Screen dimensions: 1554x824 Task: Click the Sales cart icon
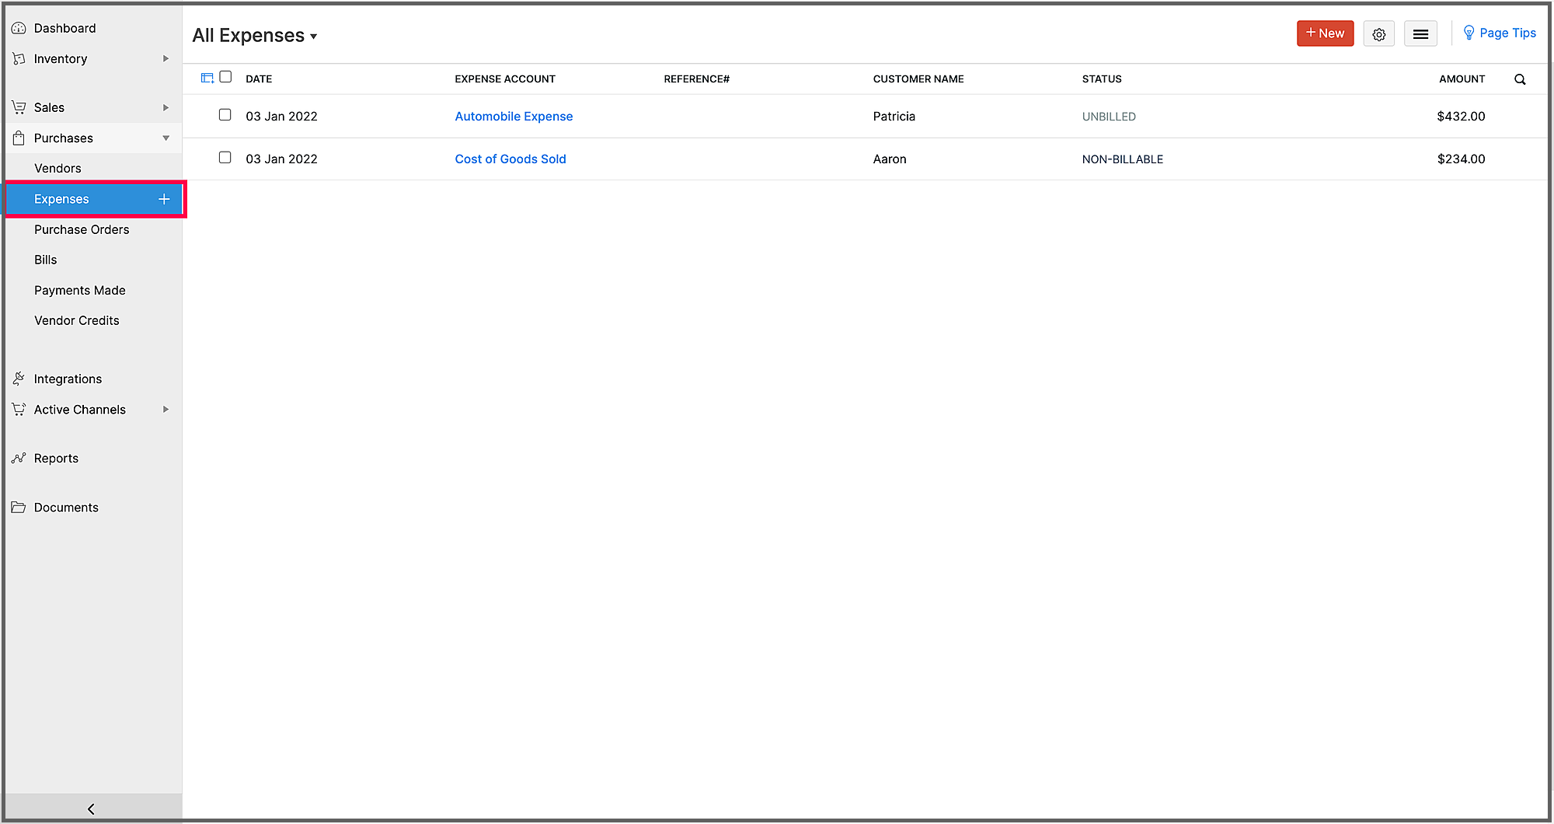19,107
